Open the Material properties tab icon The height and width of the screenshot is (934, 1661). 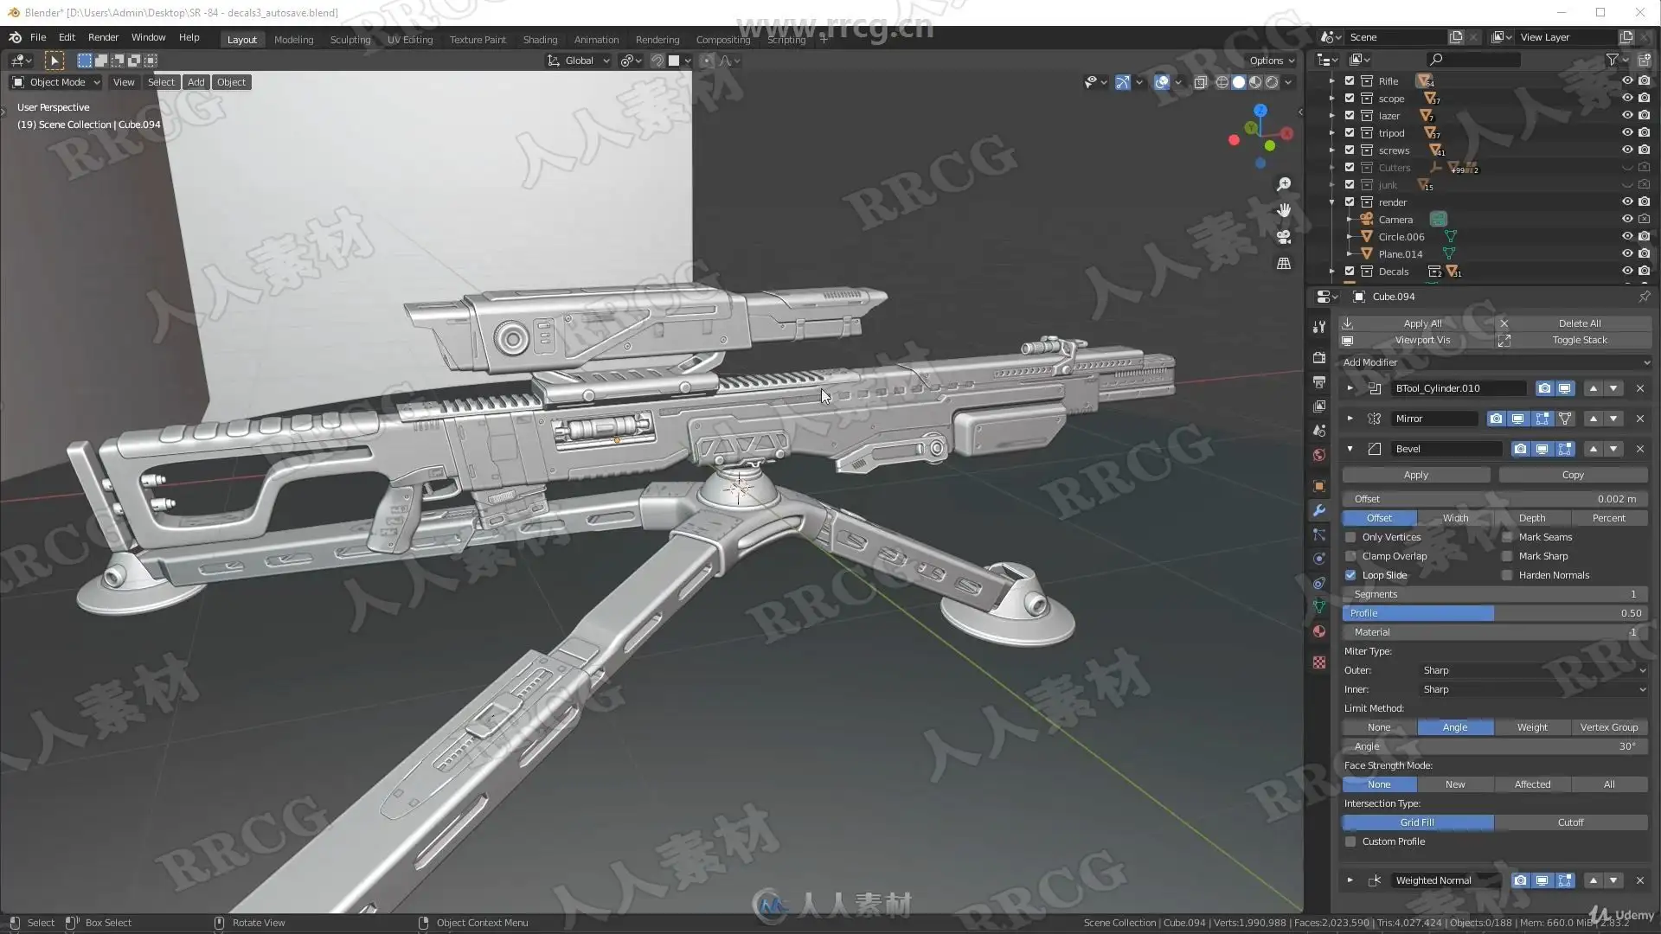1318,631
